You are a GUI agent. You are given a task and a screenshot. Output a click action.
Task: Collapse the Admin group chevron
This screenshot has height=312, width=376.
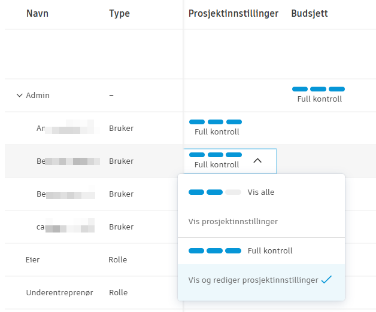click(19, 95)
